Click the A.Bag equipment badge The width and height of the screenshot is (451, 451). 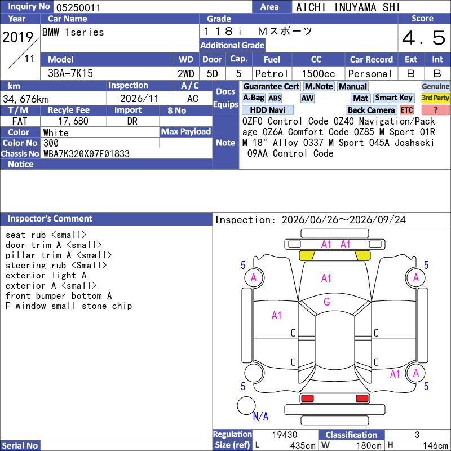coord(253,98)
